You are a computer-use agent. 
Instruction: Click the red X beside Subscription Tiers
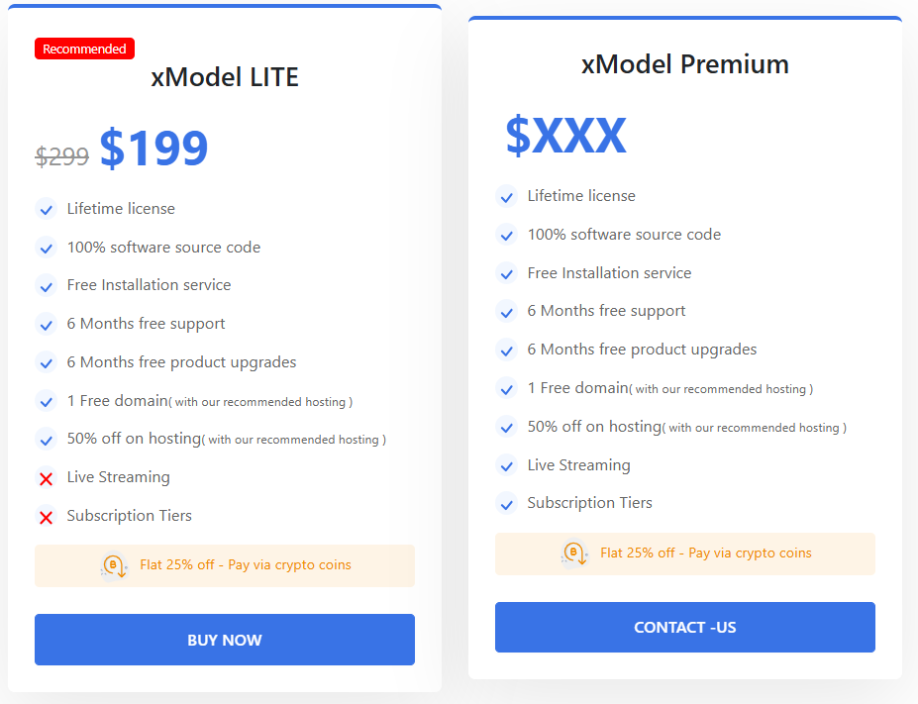point(46,516)
